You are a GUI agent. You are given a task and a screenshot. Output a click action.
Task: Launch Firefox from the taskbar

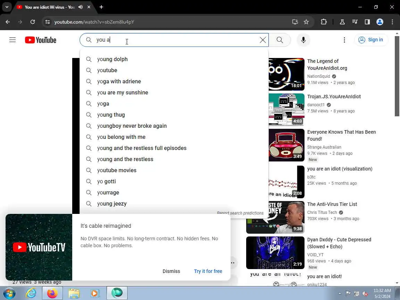[52, 293]
